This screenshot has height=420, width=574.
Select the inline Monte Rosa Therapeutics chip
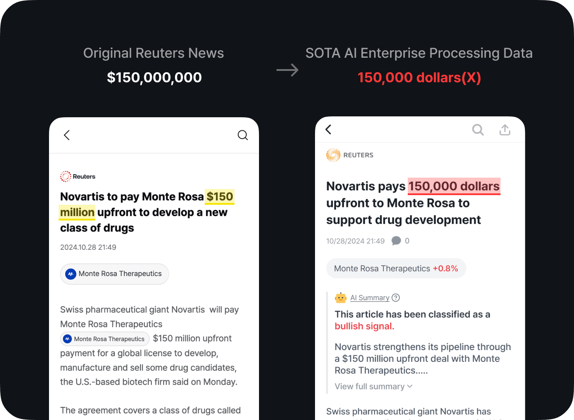click(x=105, y=339)
